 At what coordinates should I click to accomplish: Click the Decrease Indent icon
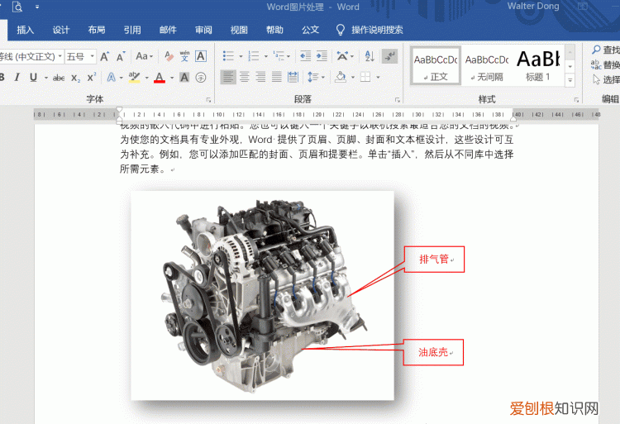click(x=305, y=56)
